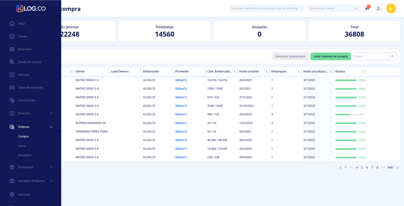Click the Tareas checklist icon
This screenshot has height=206, width=404.
pyautogui.click(x=12, y=36)
